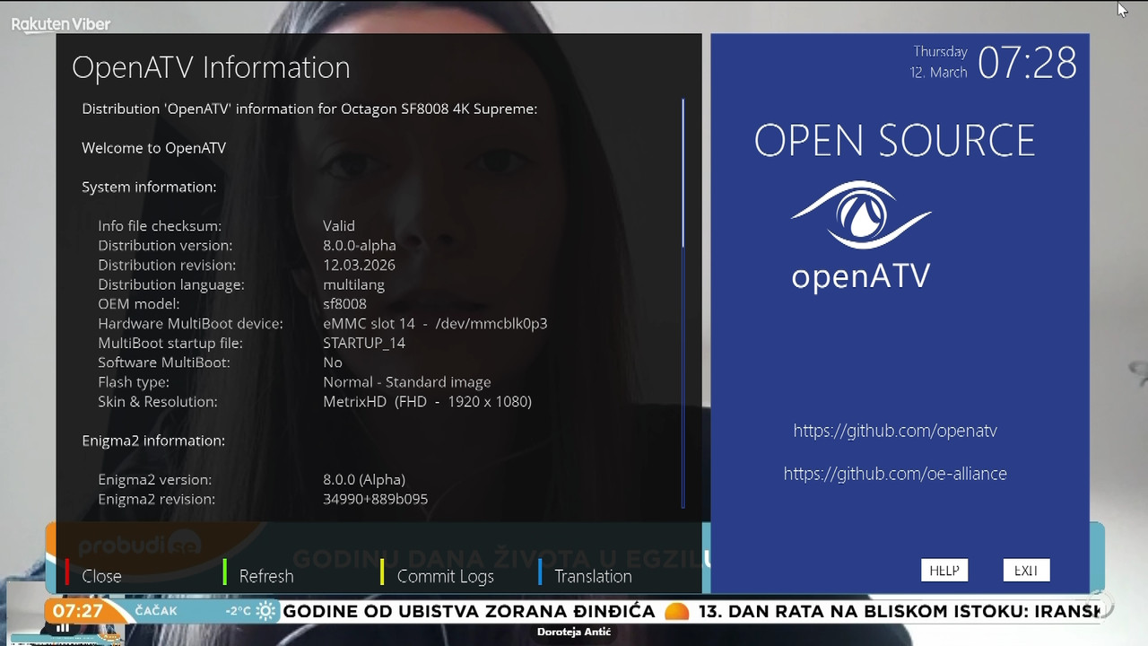The image size is (1148, 646).
Task: Click the Enigma2 version value '8.0.0 (Alpha)'
Action: [x=364, y=480]
